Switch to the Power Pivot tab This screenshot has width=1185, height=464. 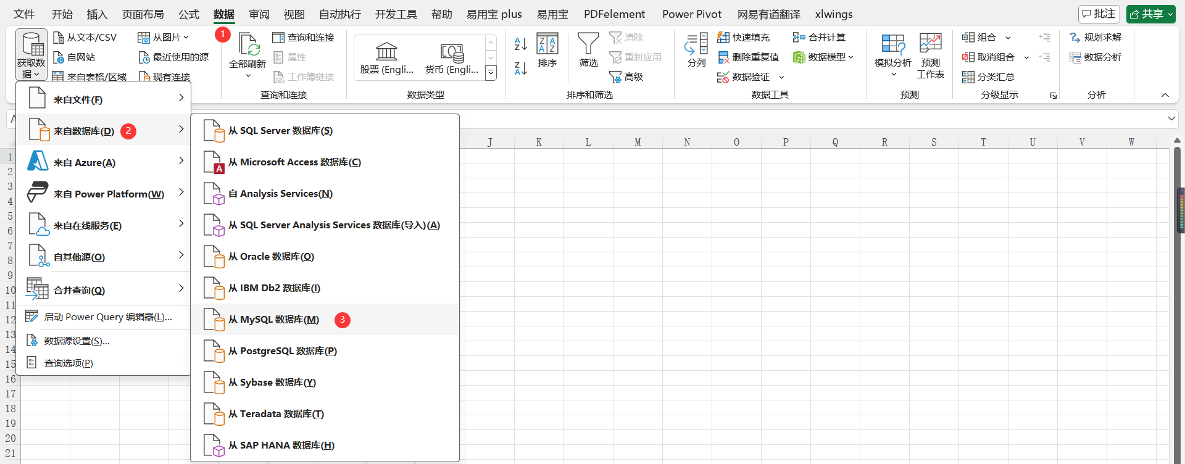pos(691,14)
